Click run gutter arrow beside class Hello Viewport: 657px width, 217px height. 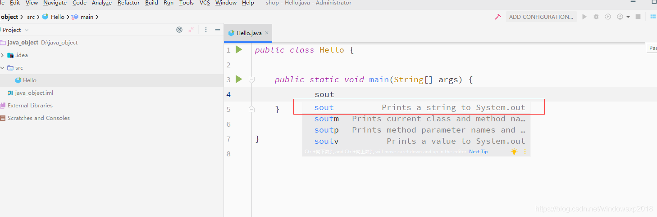coord(239,49)
